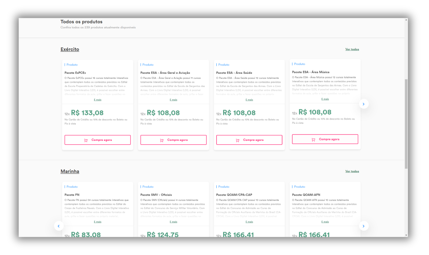Expand E mais on Pacote SMV Oficiais
The height and width of the screenshot is (255, 429).
[x=173, y=222]
